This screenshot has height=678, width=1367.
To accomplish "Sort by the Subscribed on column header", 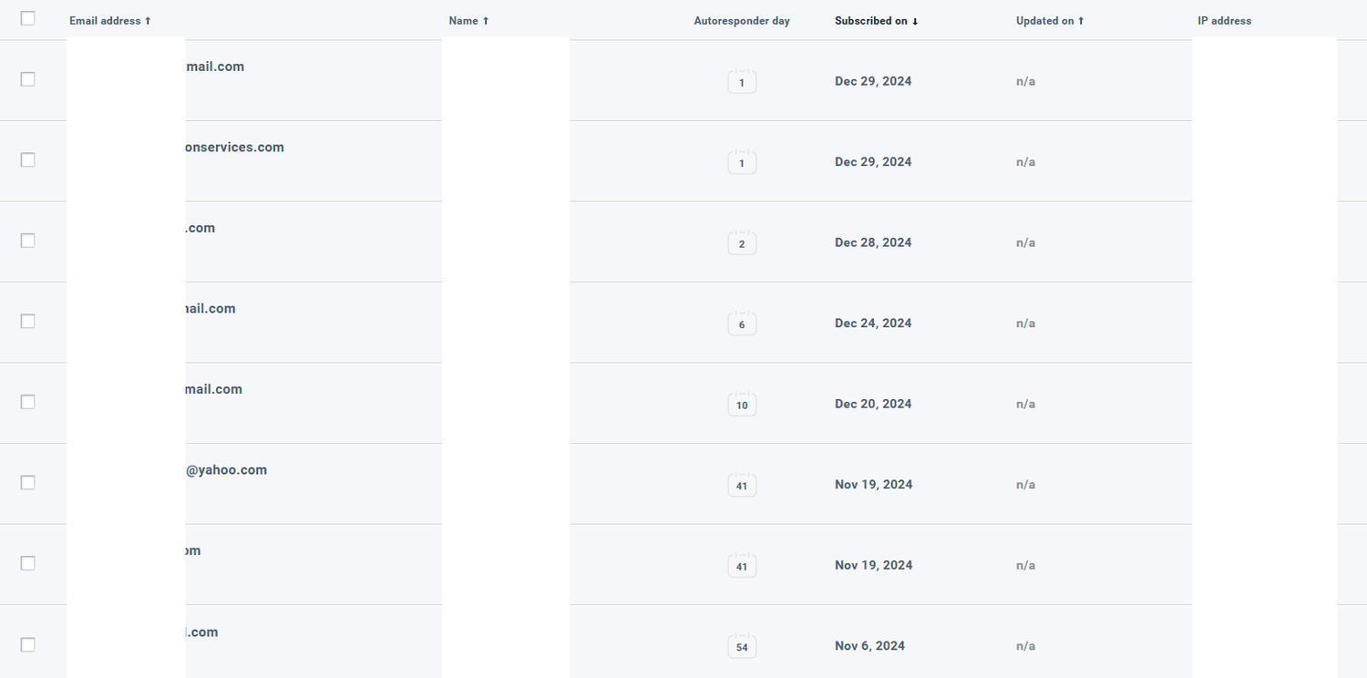I will click(x=871, y=20).
